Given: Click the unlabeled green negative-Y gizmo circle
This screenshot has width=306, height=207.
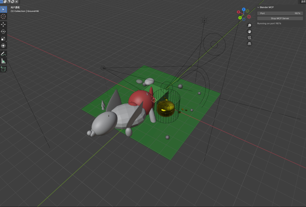Looking at the screenshot, I should (247, 11).
